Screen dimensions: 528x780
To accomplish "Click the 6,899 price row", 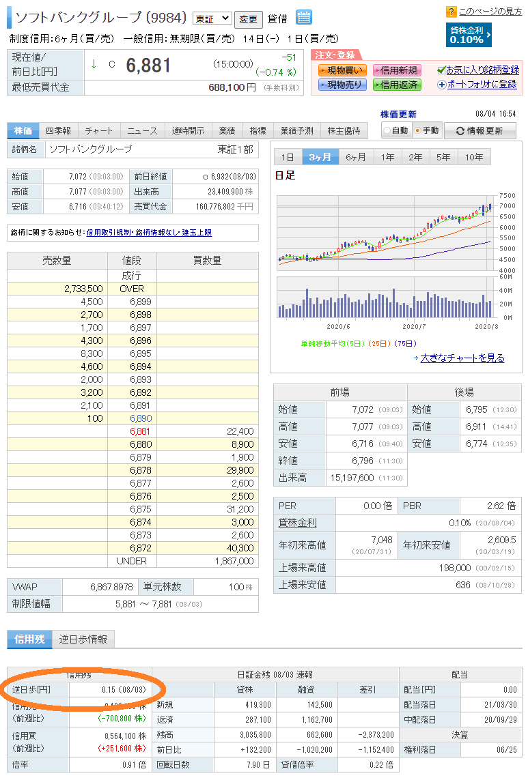I will (133, 302).
